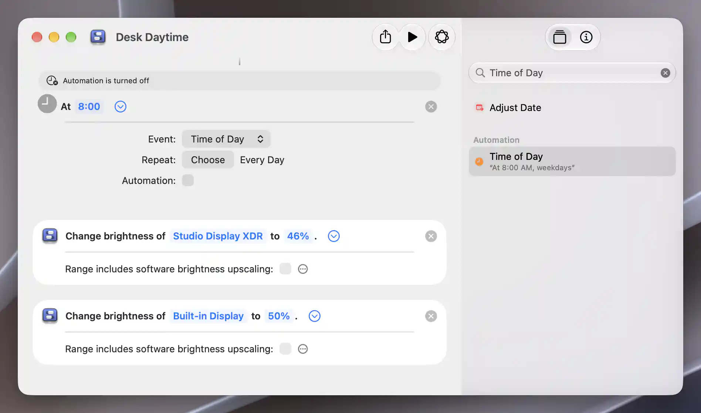
Task: Show the action library panel
Action: 559,37
